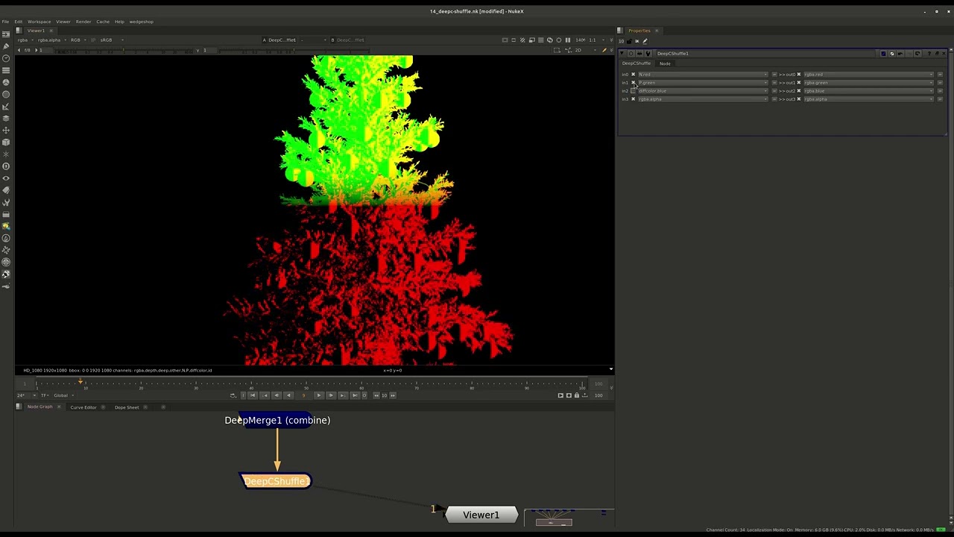
Task: Click the wrench icon in properties header
Action: (x=648, y=54)
